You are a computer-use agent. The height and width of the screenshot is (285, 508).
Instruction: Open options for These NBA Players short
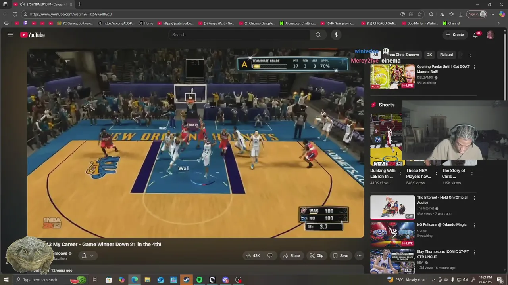(436, 173)
